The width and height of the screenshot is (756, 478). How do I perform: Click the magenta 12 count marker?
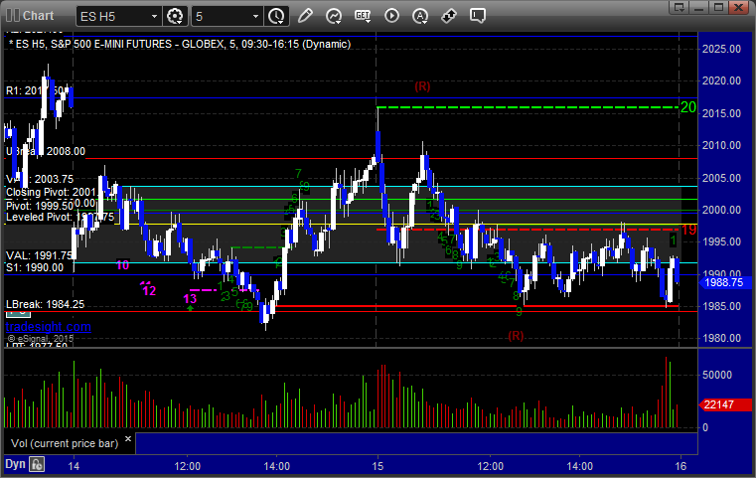149,290
